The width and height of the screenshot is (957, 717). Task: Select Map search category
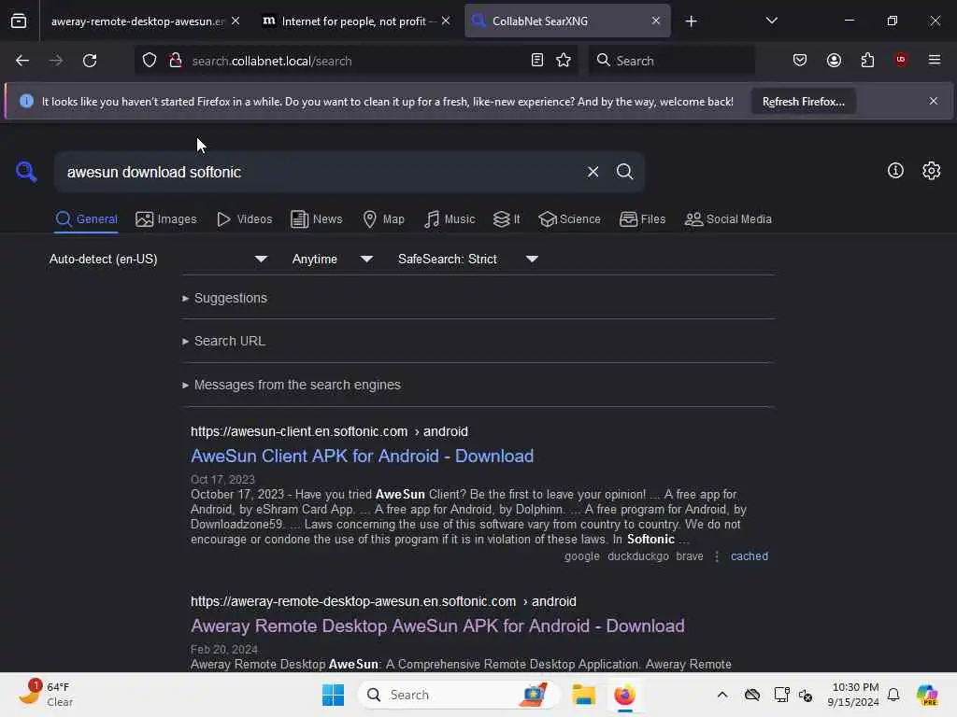coord(383,219)
